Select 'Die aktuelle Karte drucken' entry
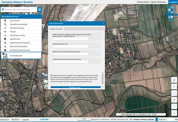 [x=21, y=50]
